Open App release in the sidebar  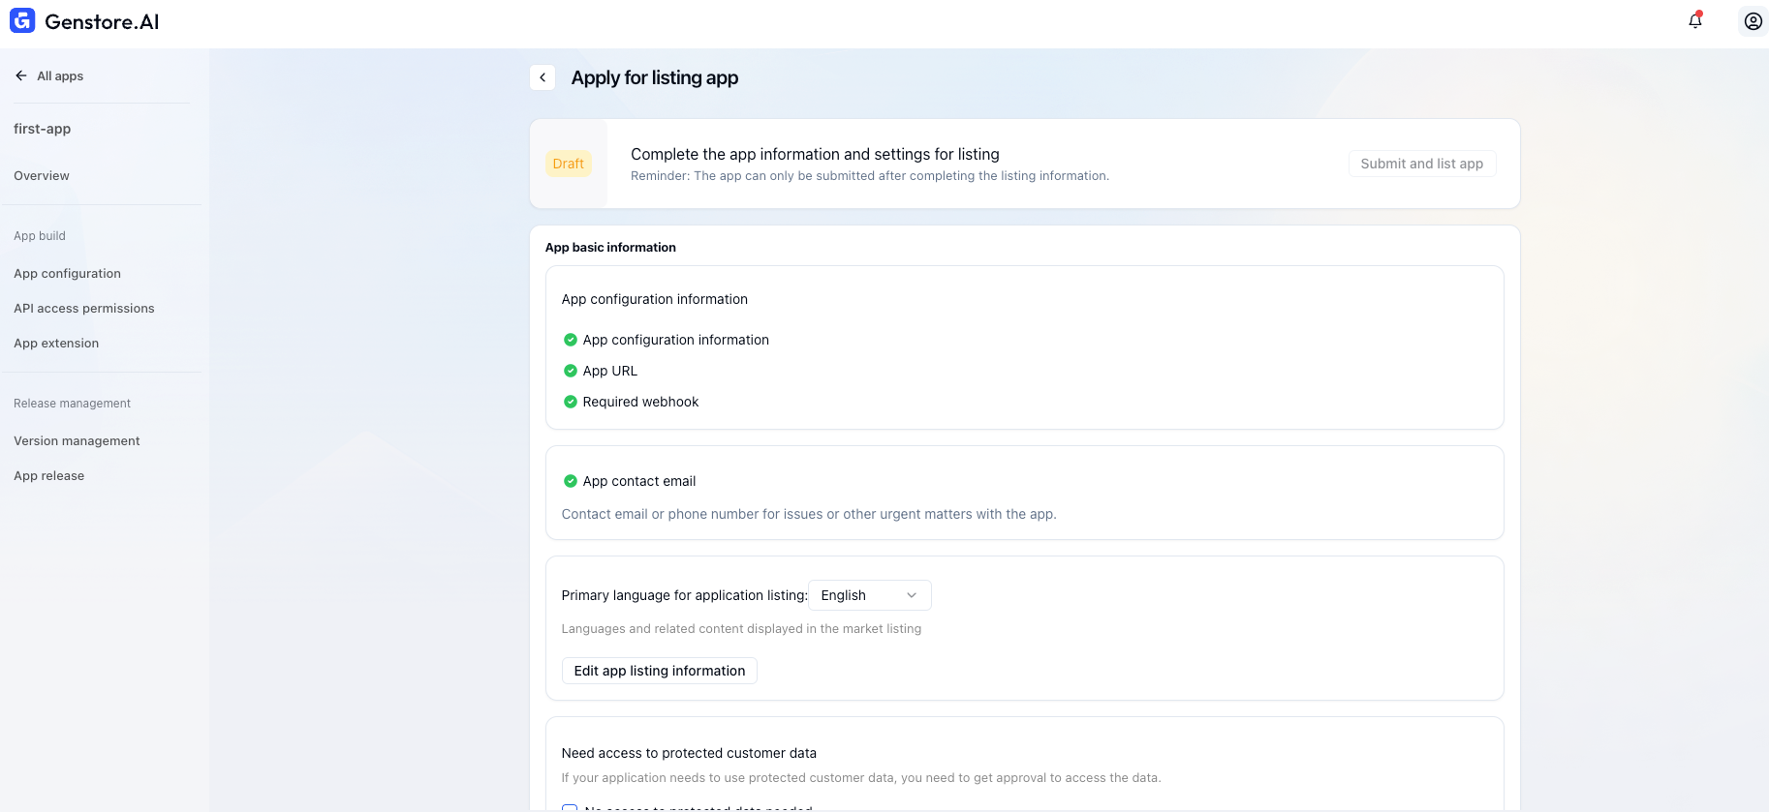pos(48,476)
